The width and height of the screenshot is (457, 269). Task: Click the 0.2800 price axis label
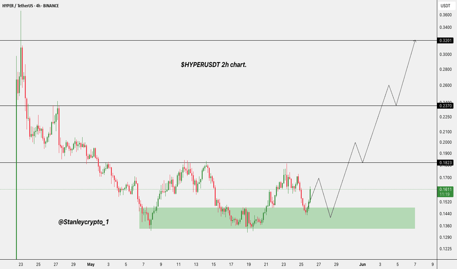[445, 69]
